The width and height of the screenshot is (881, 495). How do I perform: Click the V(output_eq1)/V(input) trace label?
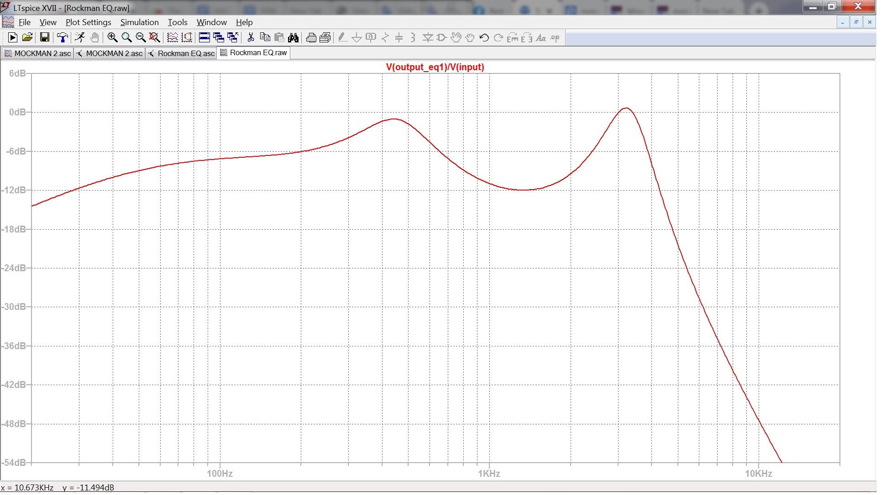[x=435, y=67]
